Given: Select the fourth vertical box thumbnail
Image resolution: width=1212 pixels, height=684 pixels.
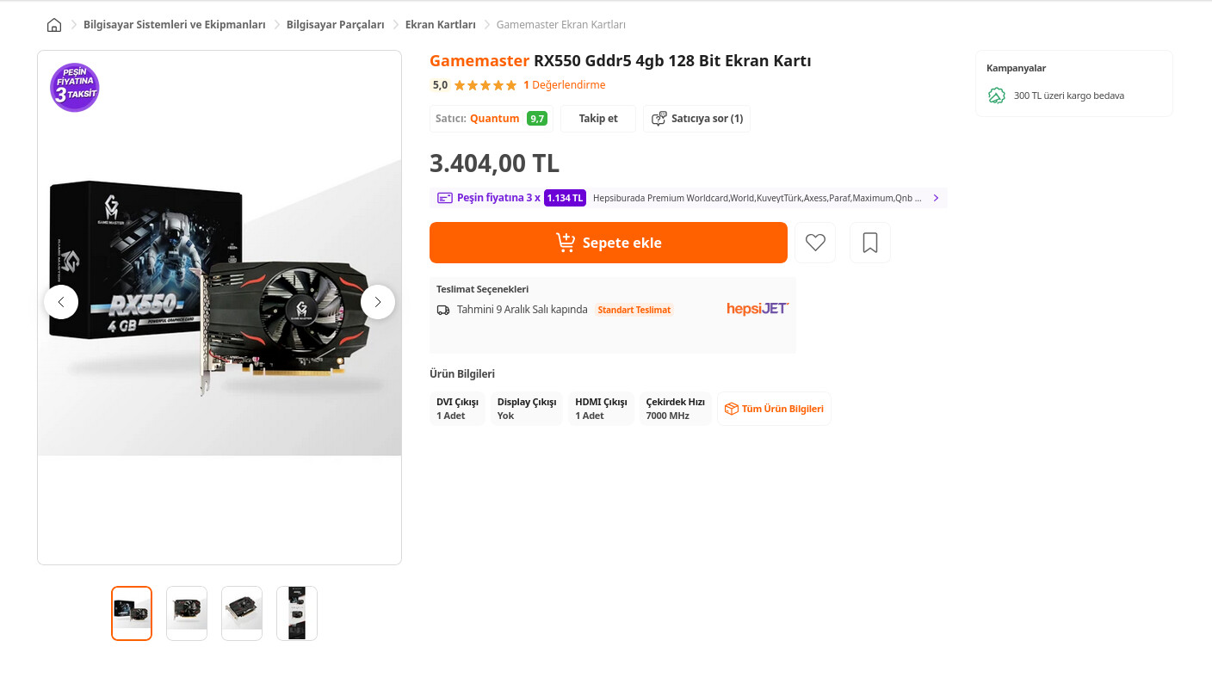Looking at the screenshot, I should click(297, 613).
